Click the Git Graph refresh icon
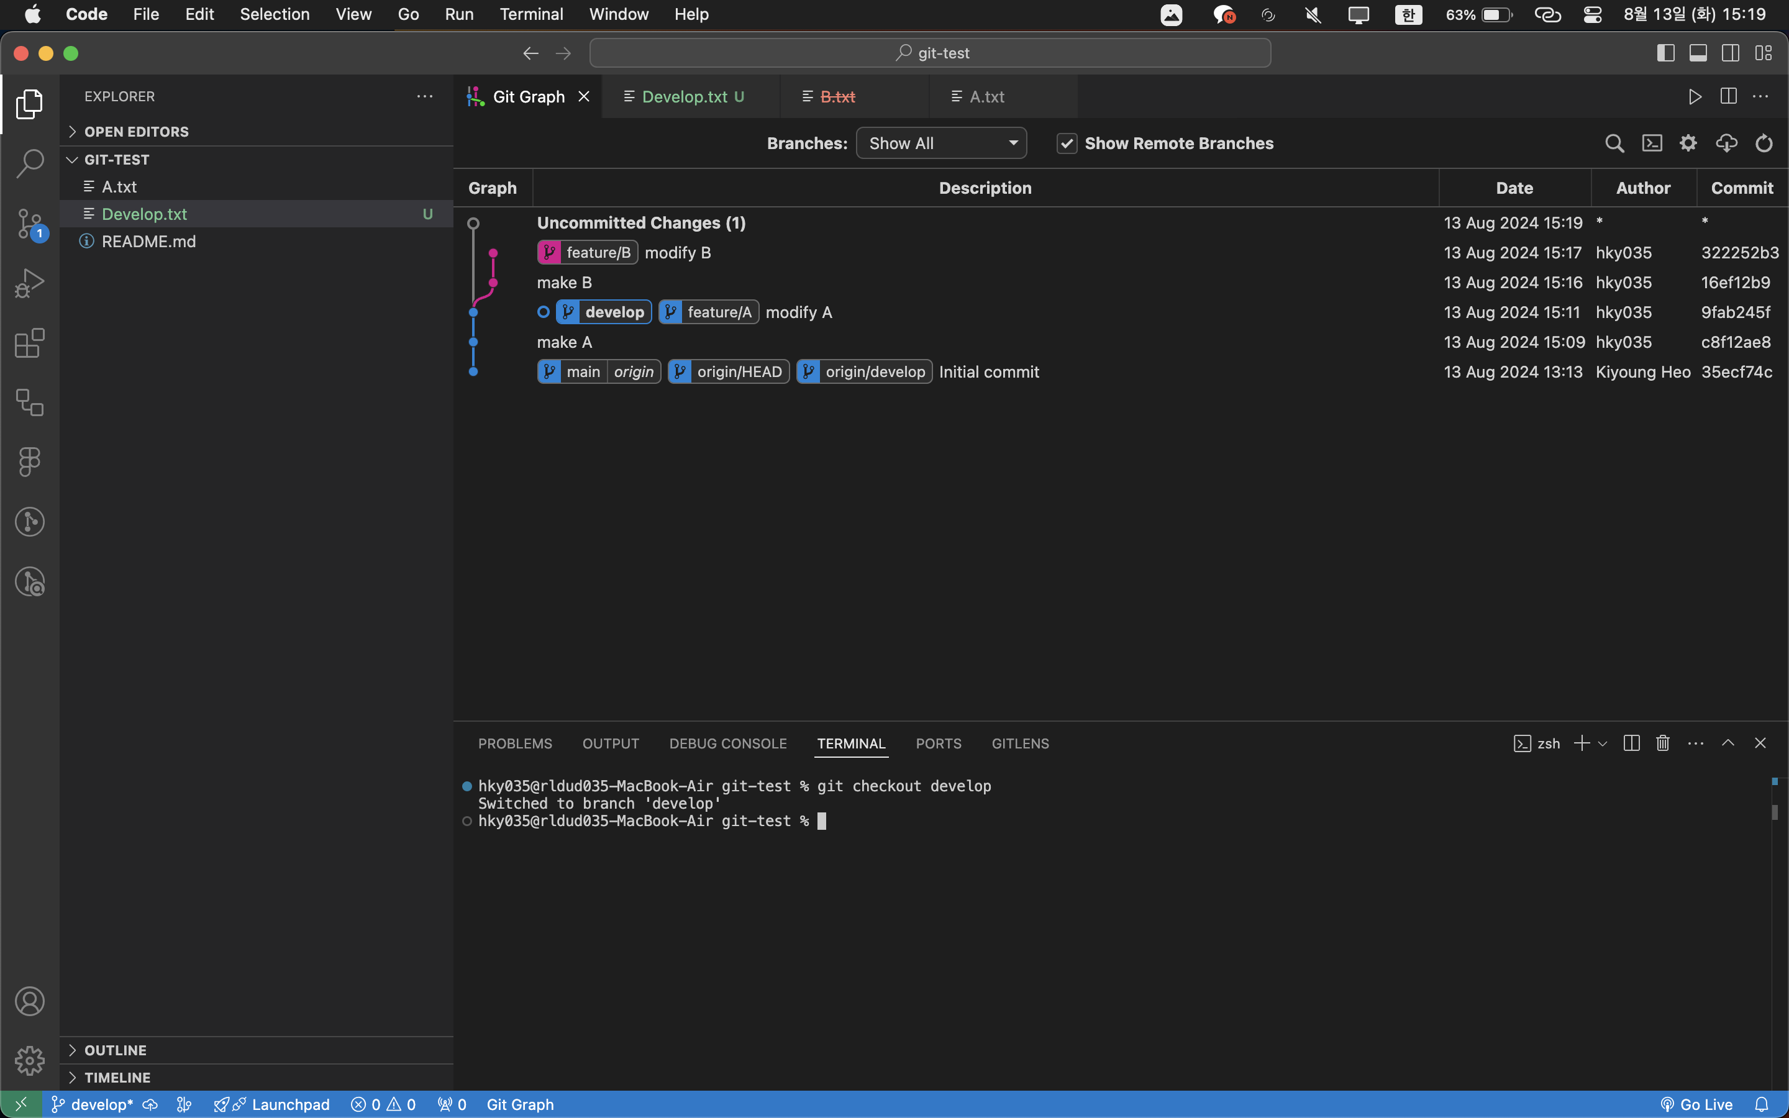Image resolution: width=1789 pixels, height=1118 pixels. pos(1764,143)
